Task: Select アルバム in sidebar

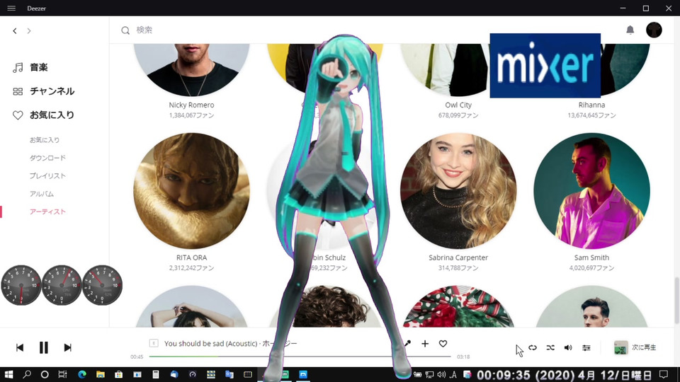Action: pyautogui.click(x=42, y=194)
